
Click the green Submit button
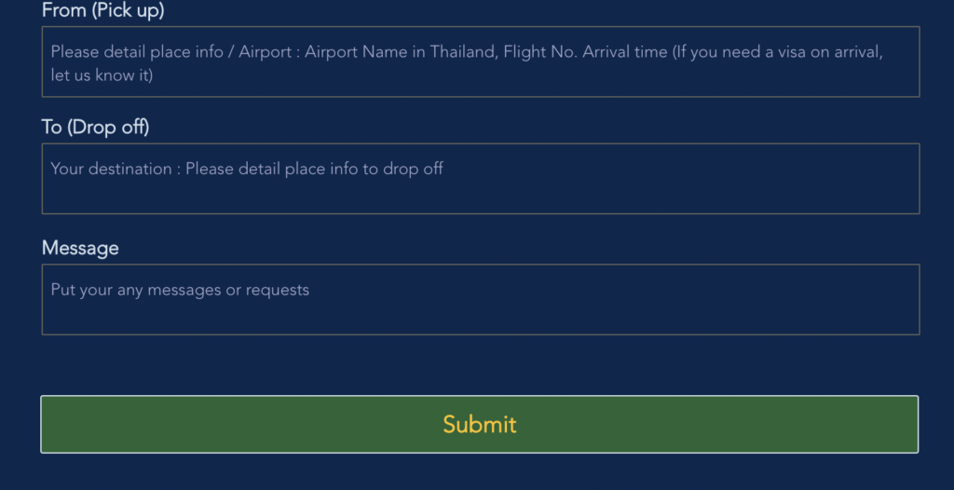click(479, 424)
